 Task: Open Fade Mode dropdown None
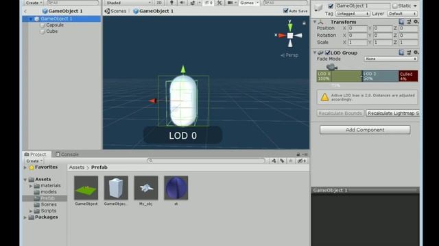click(391, 59)
